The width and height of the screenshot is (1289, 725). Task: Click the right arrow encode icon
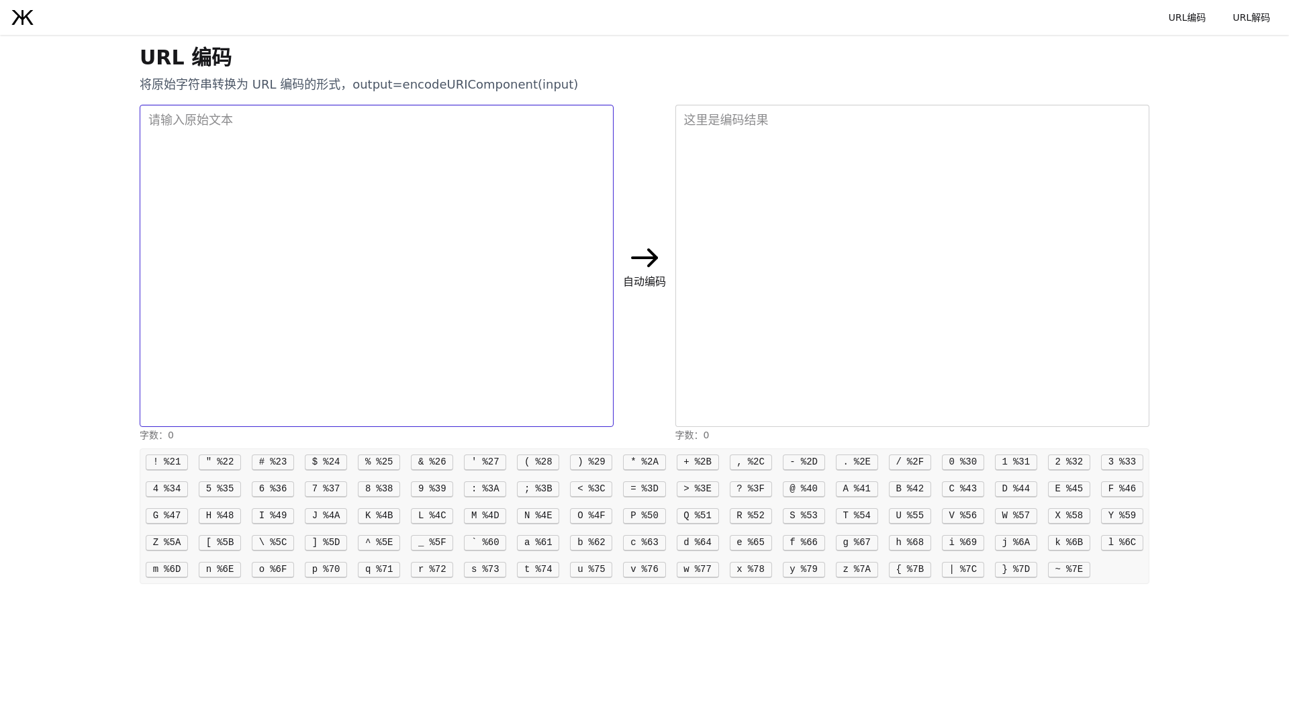click(x=644, y=258)
